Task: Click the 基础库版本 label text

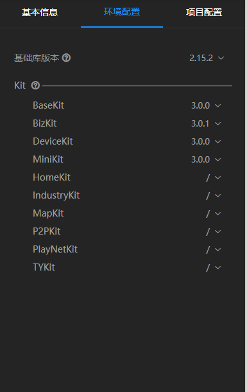Action: (37, 58)
